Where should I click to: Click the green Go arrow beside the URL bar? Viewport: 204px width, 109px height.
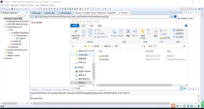click(172, 16)
